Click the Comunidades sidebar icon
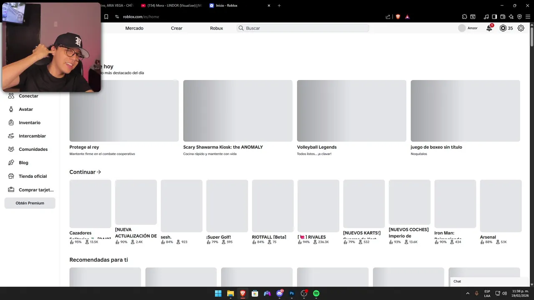Viewport: 534px width, 300px height. (x=11, y=149)
